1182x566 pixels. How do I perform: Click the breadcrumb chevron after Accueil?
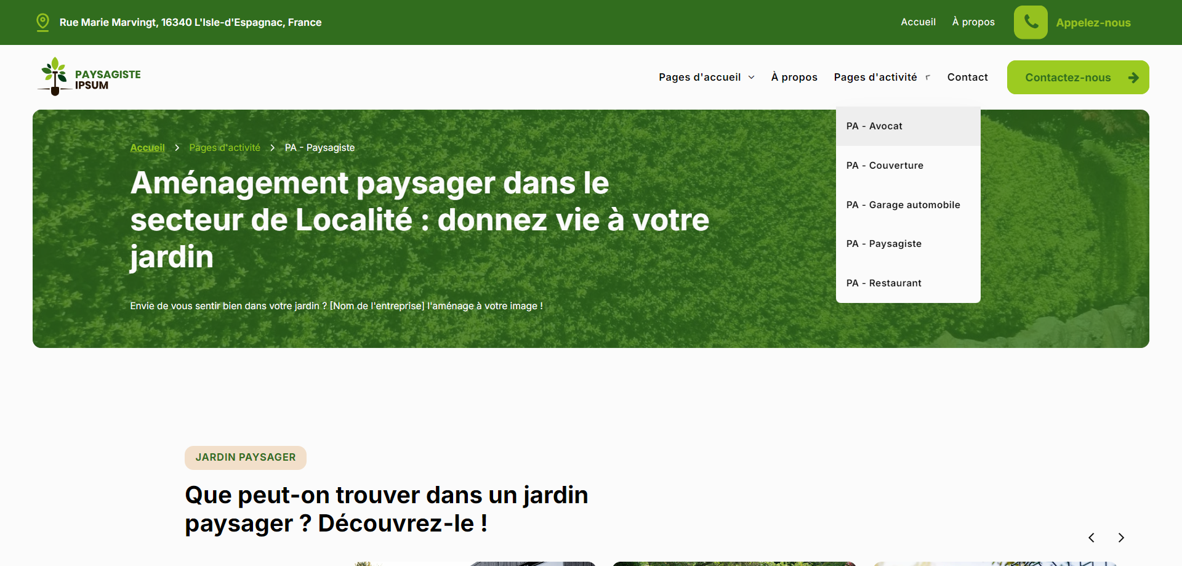pos(177,148)
